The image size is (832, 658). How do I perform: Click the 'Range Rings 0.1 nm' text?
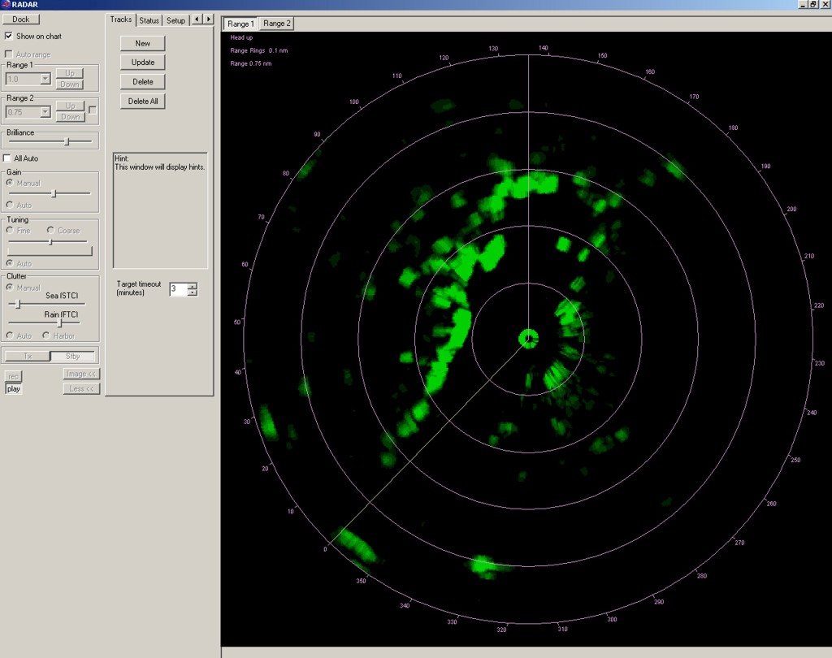click(259, 50)
